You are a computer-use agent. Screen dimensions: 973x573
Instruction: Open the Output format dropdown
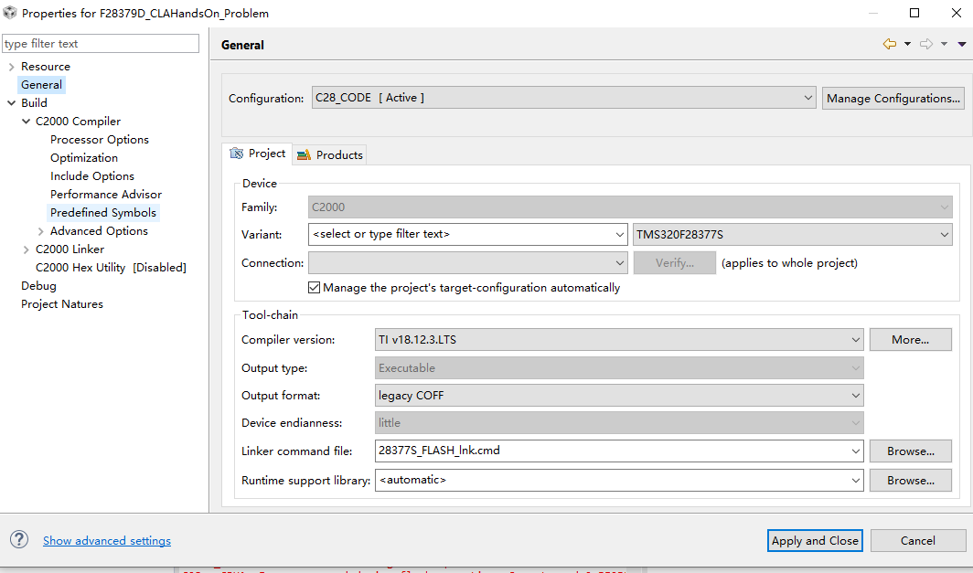855,395
